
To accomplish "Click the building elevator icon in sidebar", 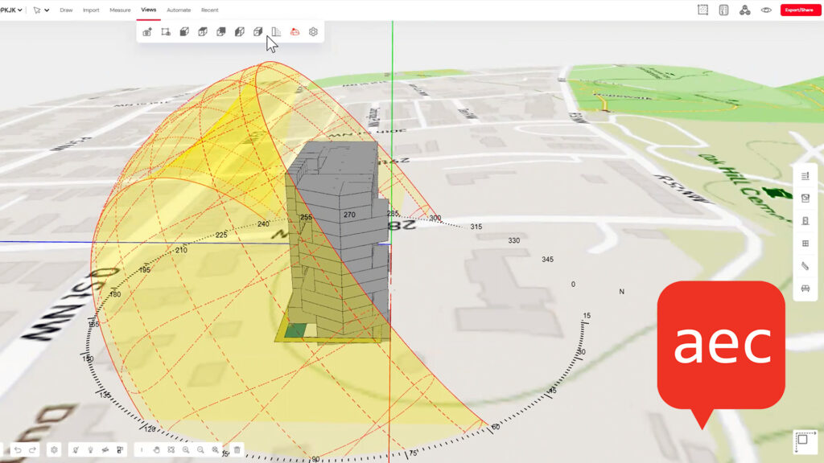I will [805, 219].
